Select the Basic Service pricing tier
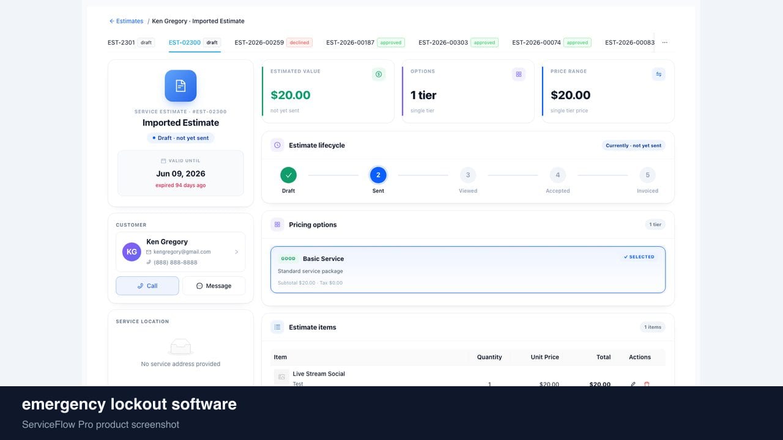The height and width of the screenshot is (440, 783). coord(468,269)
